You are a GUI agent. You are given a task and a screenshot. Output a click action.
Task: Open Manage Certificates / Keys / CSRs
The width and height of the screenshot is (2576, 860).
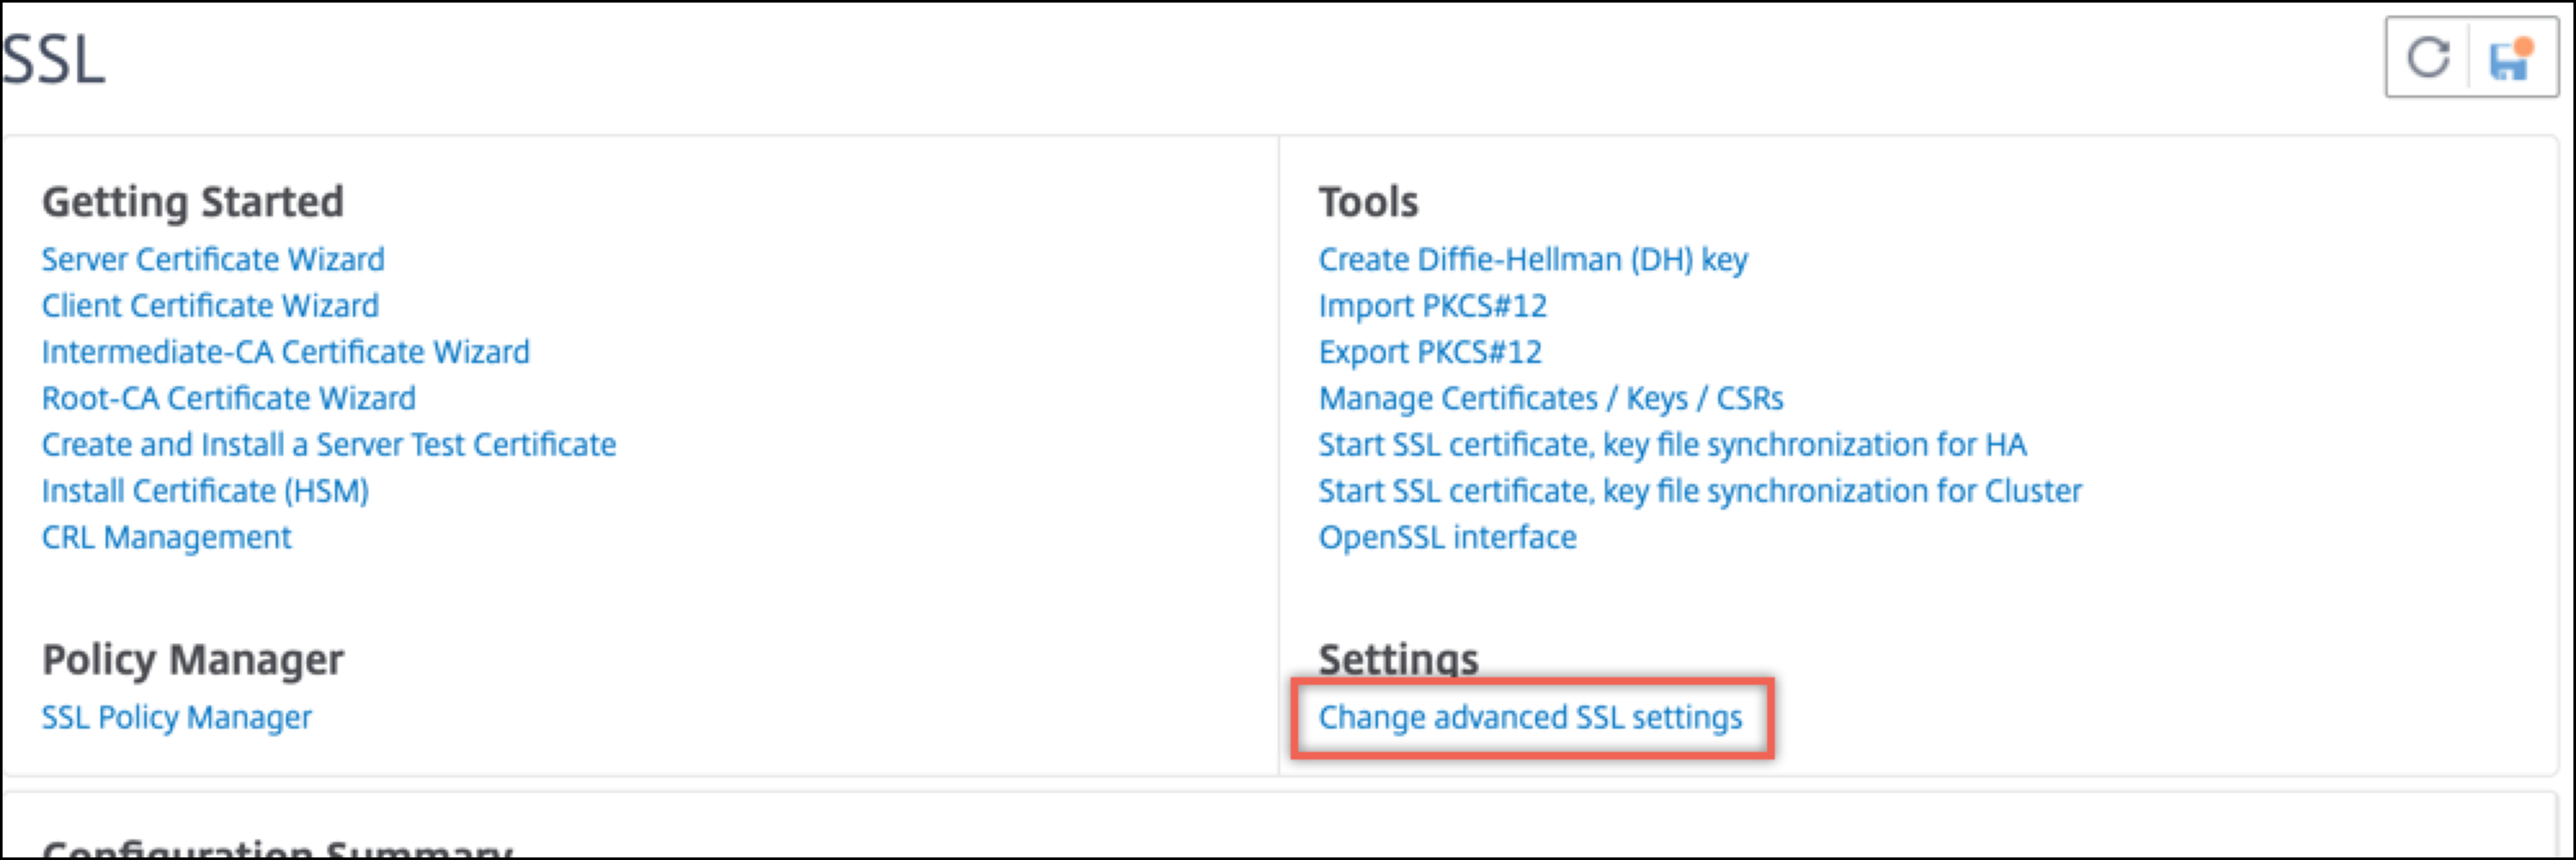[1551, 398]
